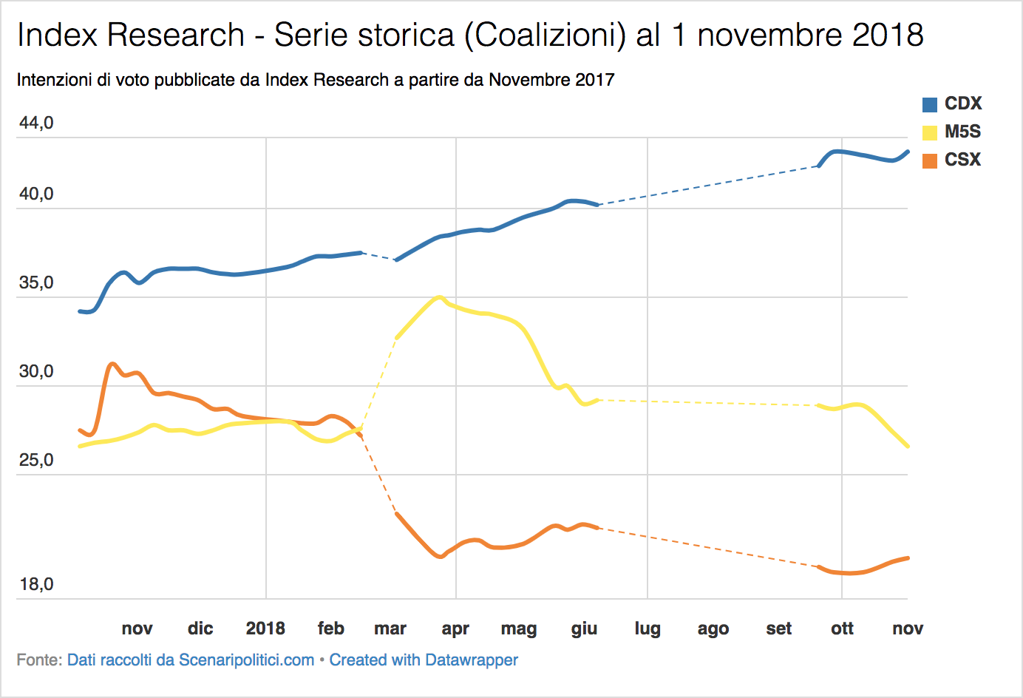Click the ott x-axis label
The image size is (1023, 698).
click(x=842, y=628)
